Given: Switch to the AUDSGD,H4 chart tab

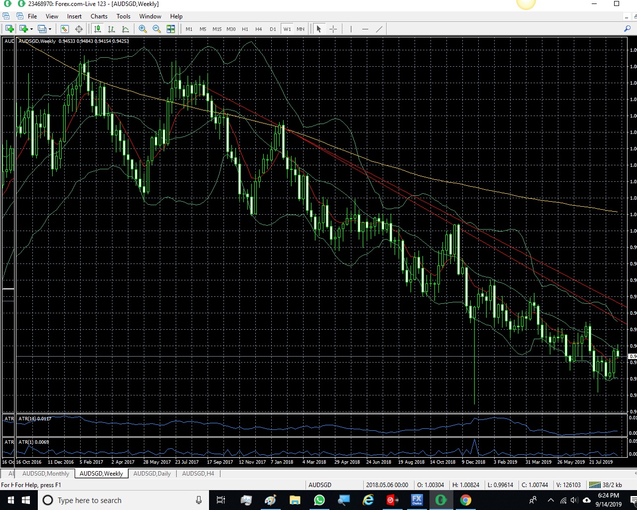Looking at the screenshot, I should coord(198,474).
